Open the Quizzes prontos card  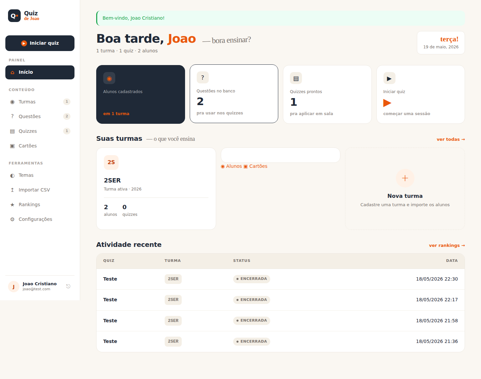[327, 94]
